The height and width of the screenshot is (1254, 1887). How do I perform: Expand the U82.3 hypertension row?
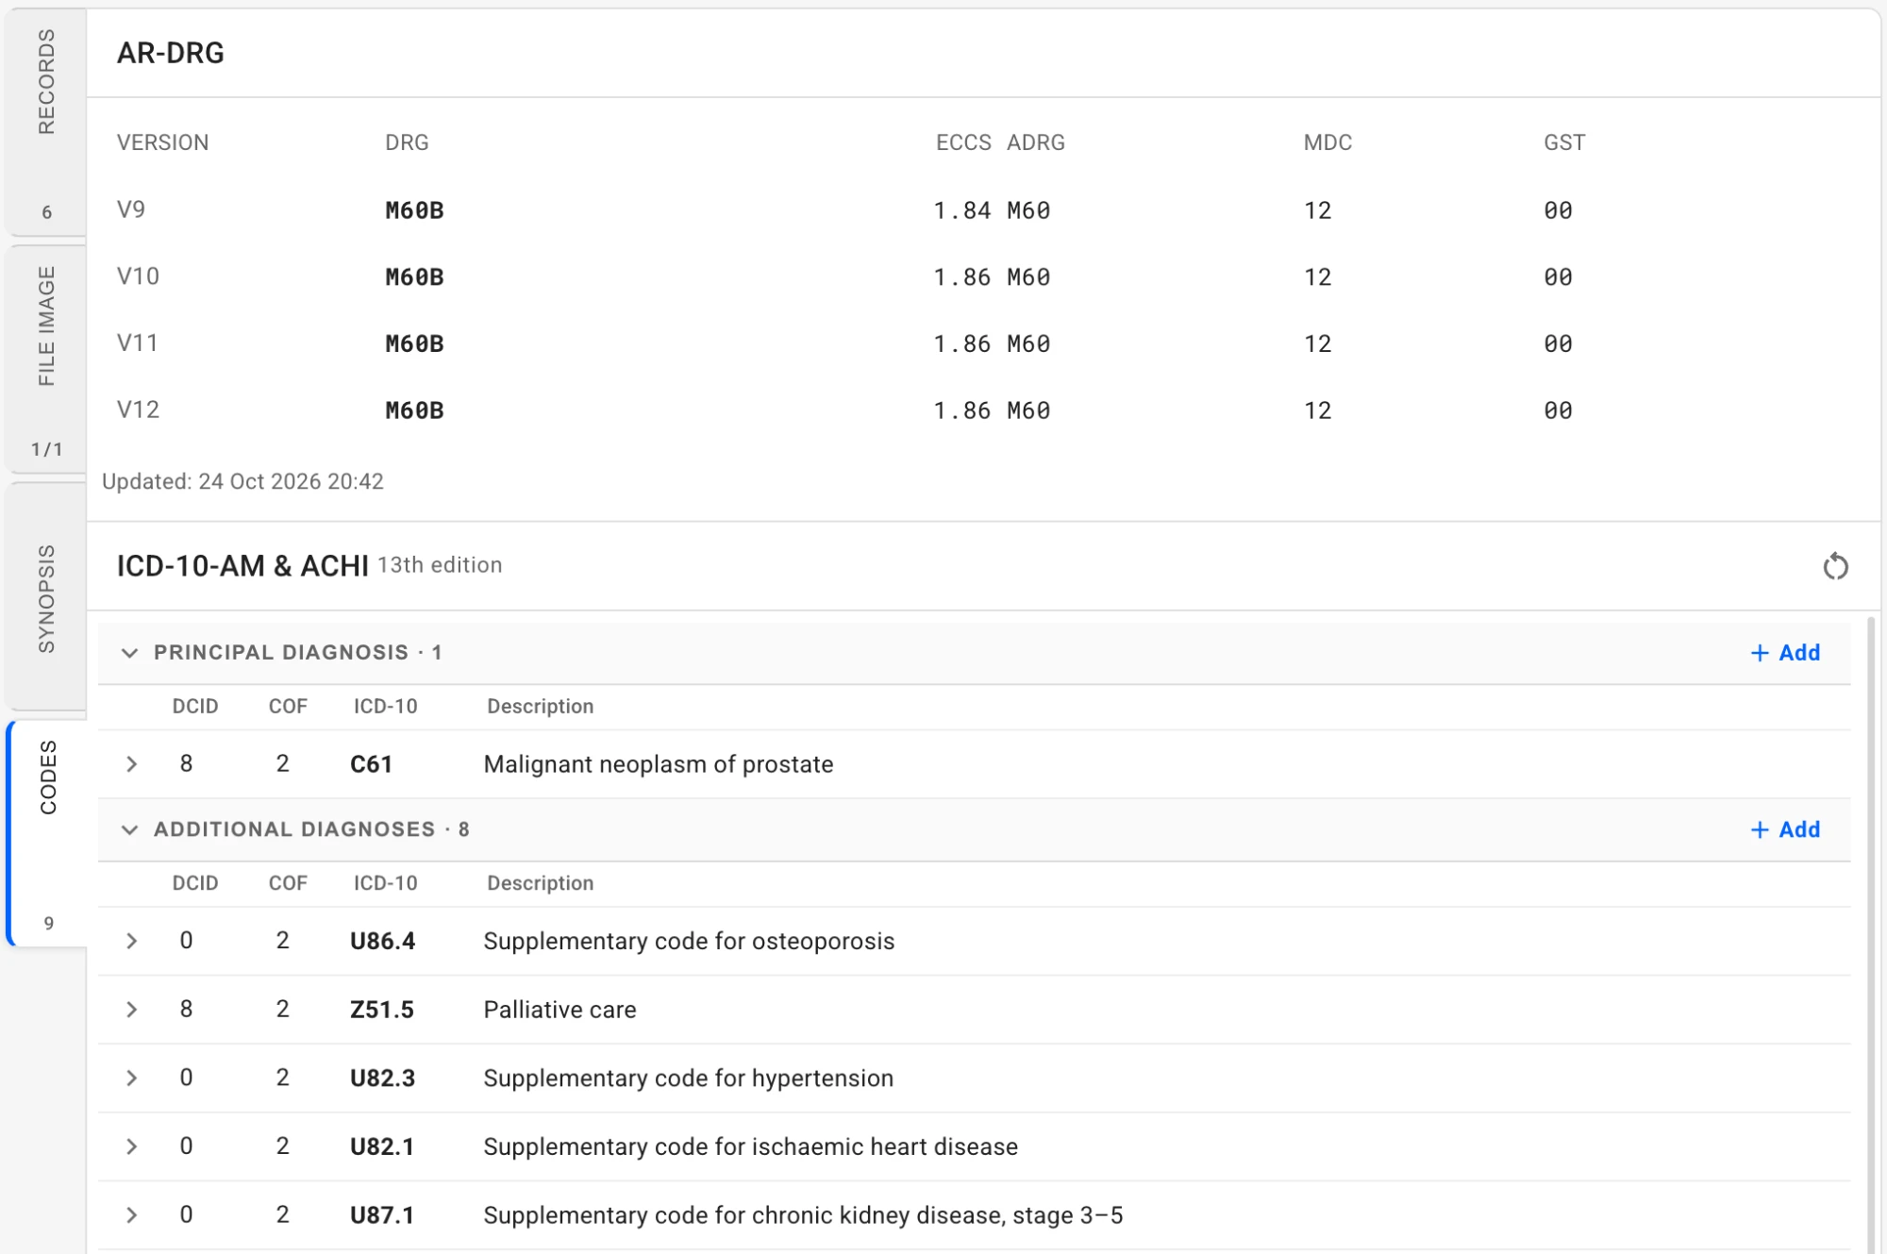[131, 1078]
